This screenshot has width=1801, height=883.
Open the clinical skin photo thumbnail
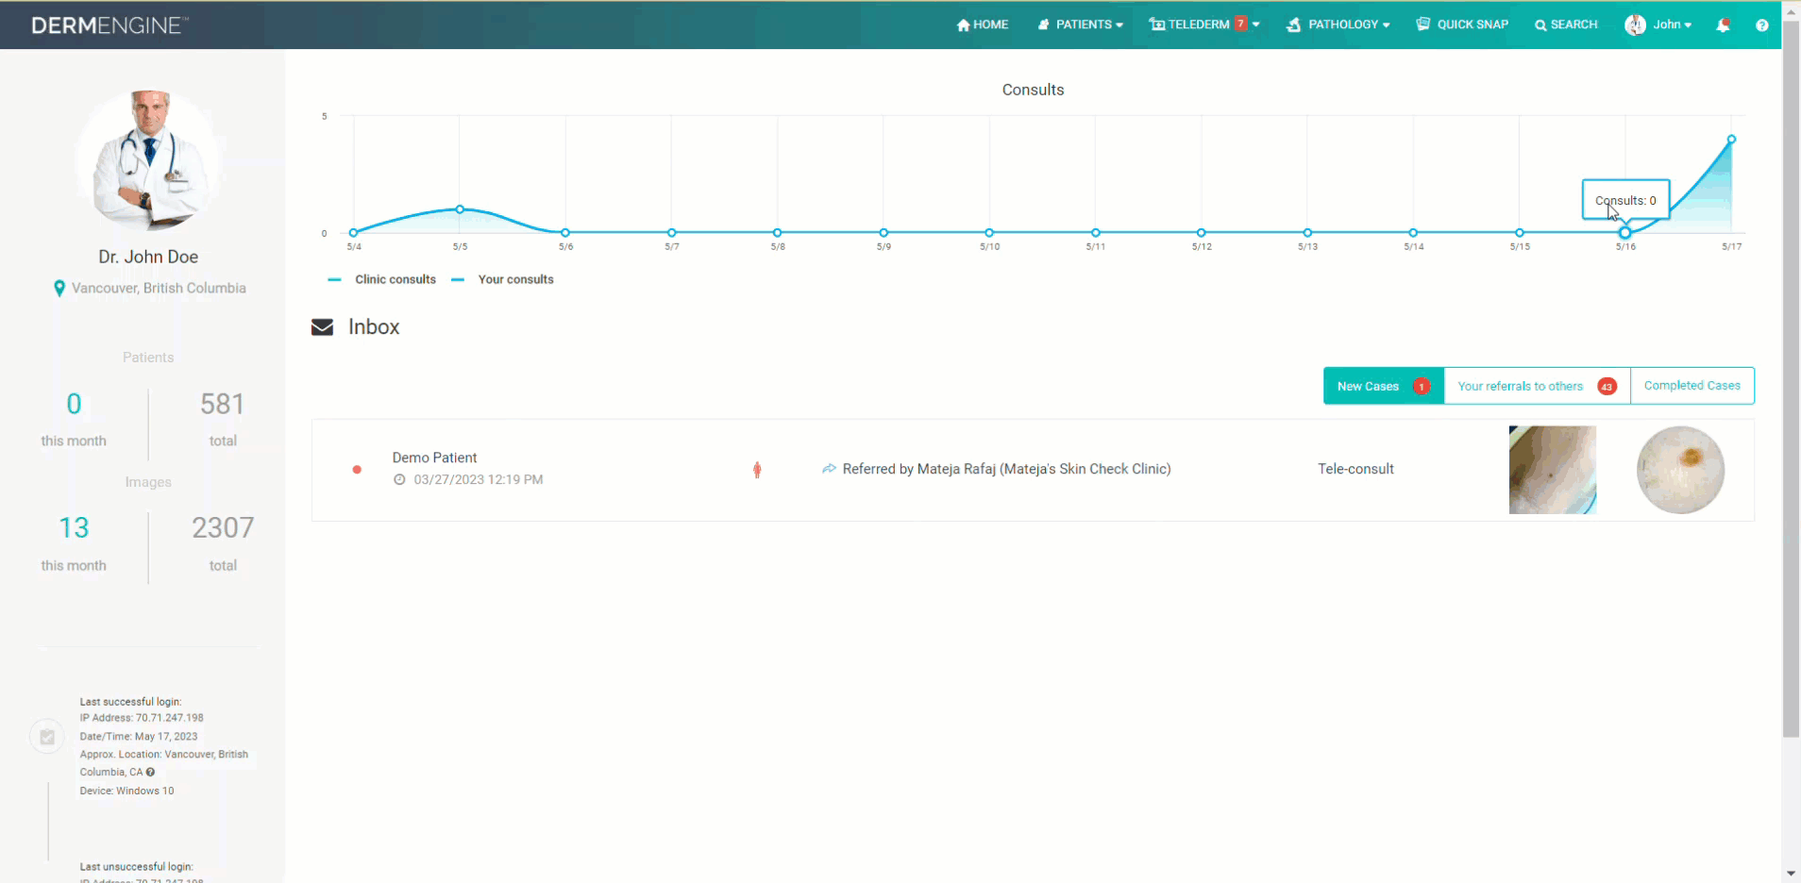tap(1553, 470)
